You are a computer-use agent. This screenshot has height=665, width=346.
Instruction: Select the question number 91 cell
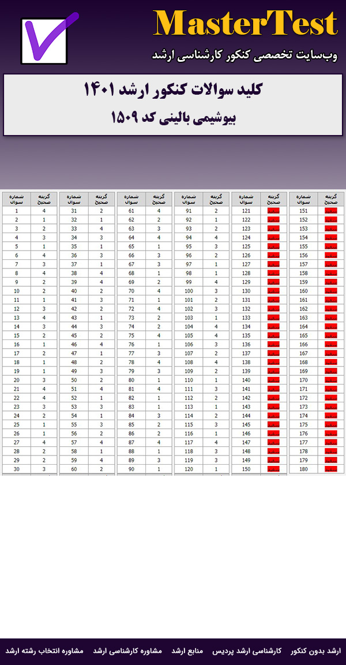pyautogui.click(x=188, y=211)
